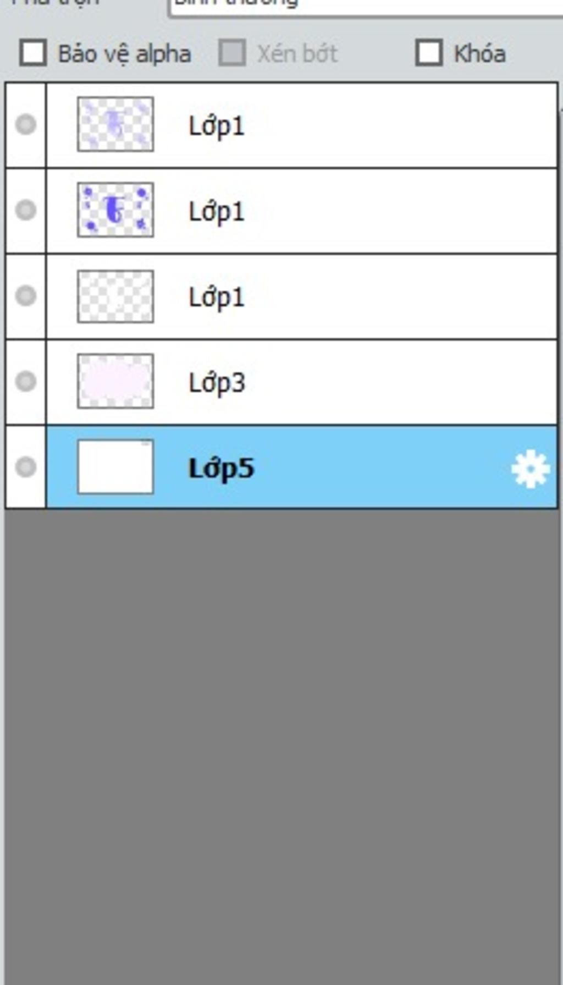The height and width of the screenshot is (985, 563).
Task: Select the Lớp1 layer just above Lớp3
Action: pyautogui.click(x=217, y=298)
